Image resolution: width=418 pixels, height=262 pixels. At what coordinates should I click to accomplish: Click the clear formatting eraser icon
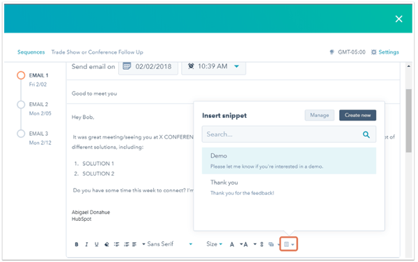107,244
